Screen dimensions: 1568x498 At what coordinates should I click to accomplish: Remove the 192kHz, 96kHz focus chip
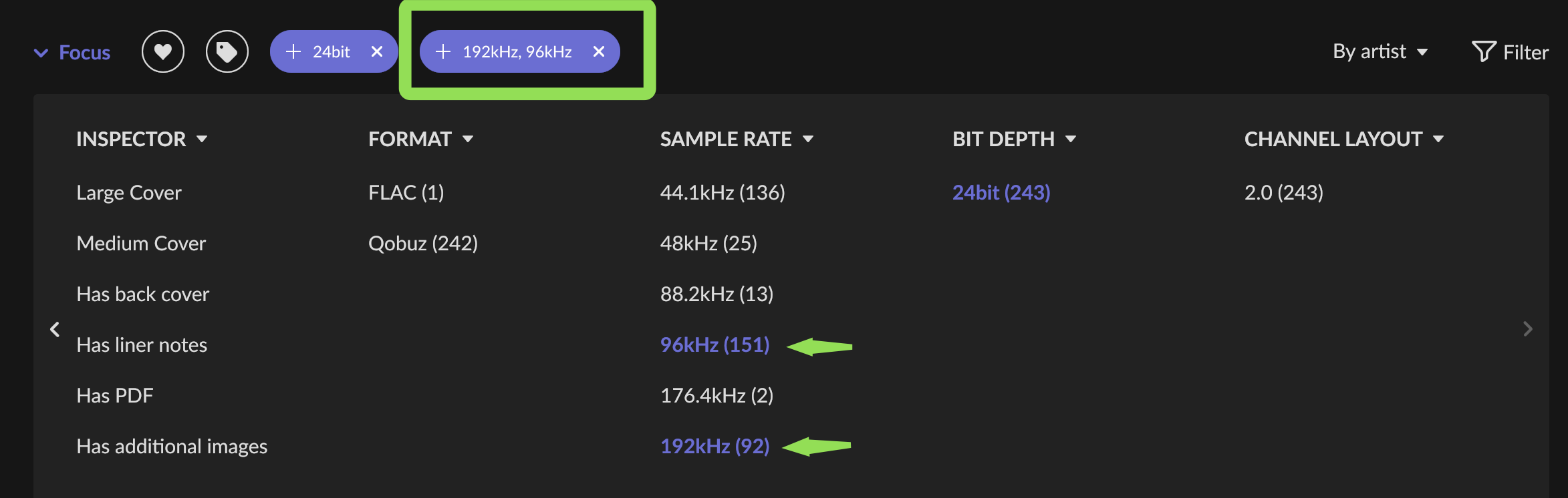click(599, 51)
